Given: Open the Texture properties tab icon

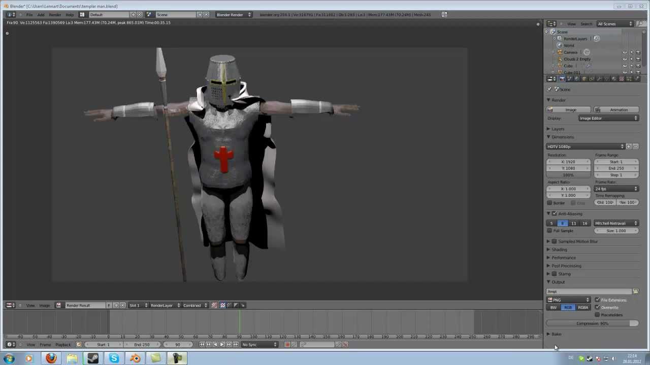Looking at the screenshot, I should [x=621, y=79].
